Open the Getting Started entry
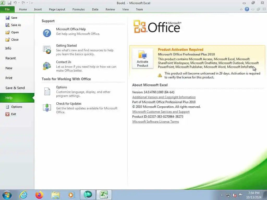 click(x=66, y=45)
